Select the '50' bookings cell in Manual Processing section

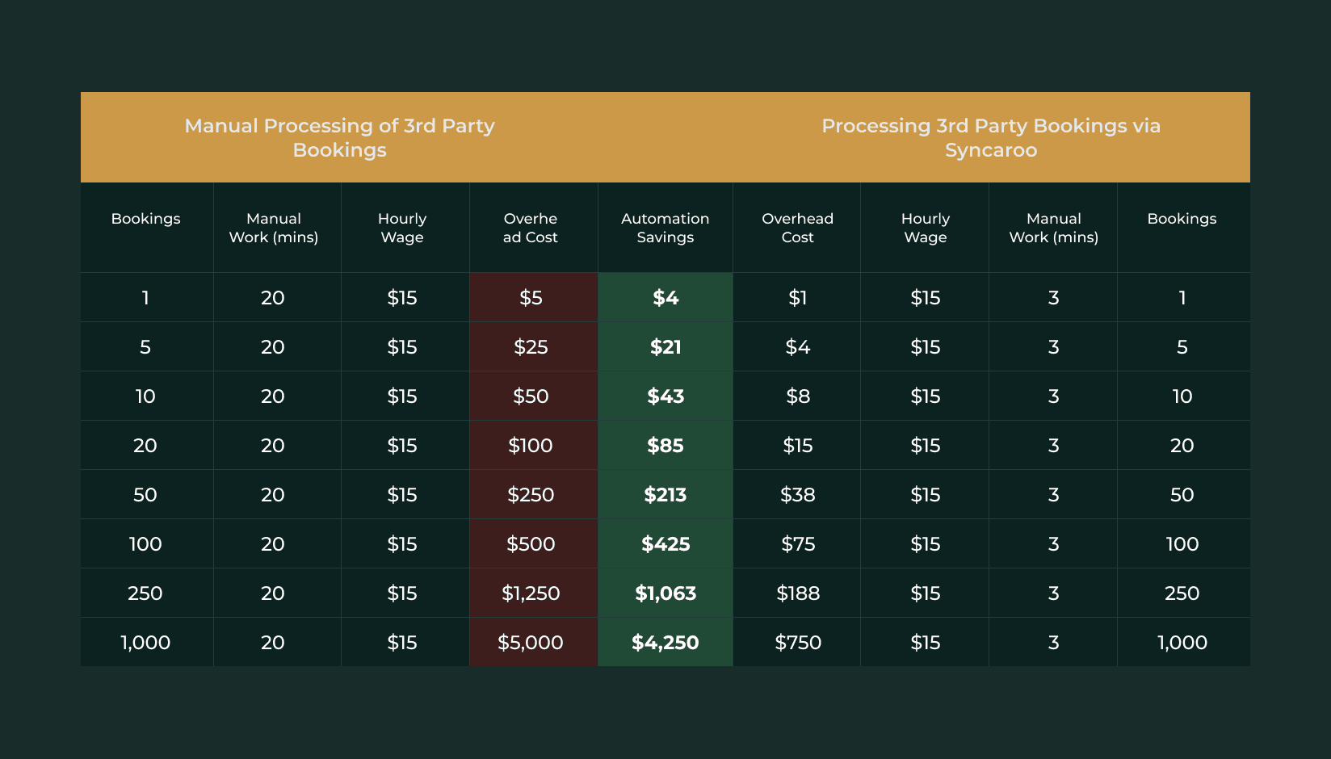click(145, 495)
